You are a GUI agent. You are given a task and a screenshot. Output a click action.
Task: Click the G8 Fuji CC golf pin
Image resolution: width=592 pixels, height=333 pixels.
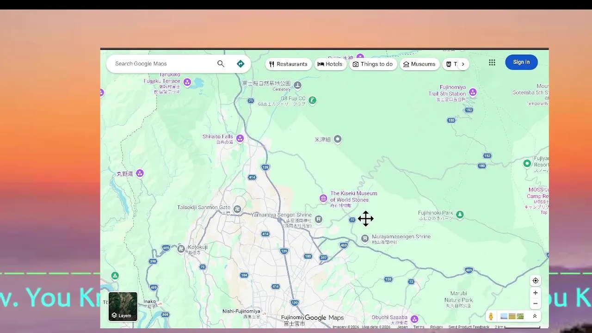pos(313,100)
